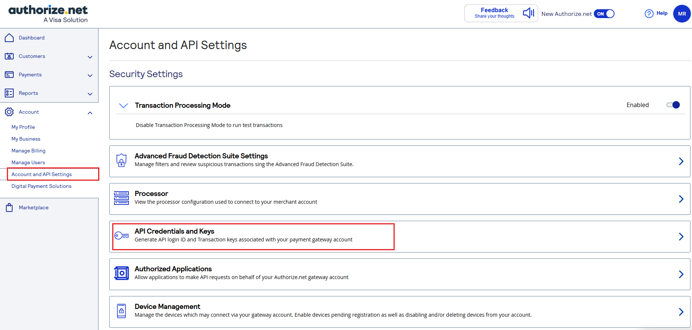The width and height of the screenshot is (692, 330).
Task: Open the MR user avatar menu
Action: [x=682, y=14]
